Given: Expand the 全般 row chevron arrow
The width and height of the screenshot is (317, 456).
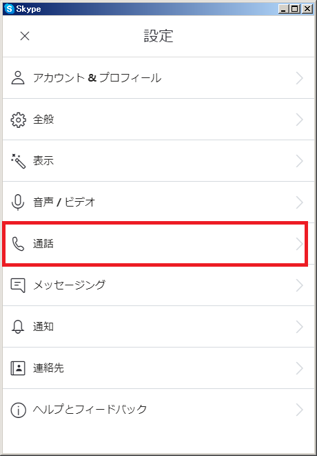Looking at the screenshot, I should 300,120.
